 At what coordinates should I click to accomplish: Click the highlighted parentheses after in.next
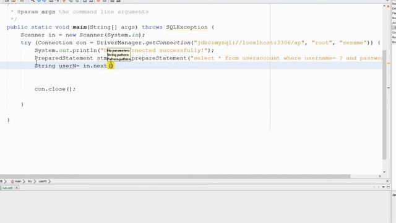tap(111, 66)
